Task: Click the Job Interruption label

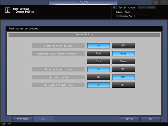Action: click(58, 77)
